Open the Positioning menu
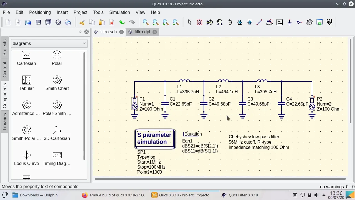The height and width of the screenshot is (200, 355). [40, 12]
